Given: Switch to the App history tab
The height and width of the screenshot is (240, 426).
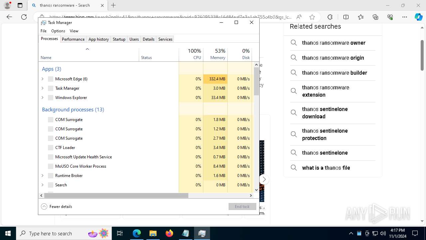Looking at the screenshot, I should pyautogui.click(x=99, y=39).
